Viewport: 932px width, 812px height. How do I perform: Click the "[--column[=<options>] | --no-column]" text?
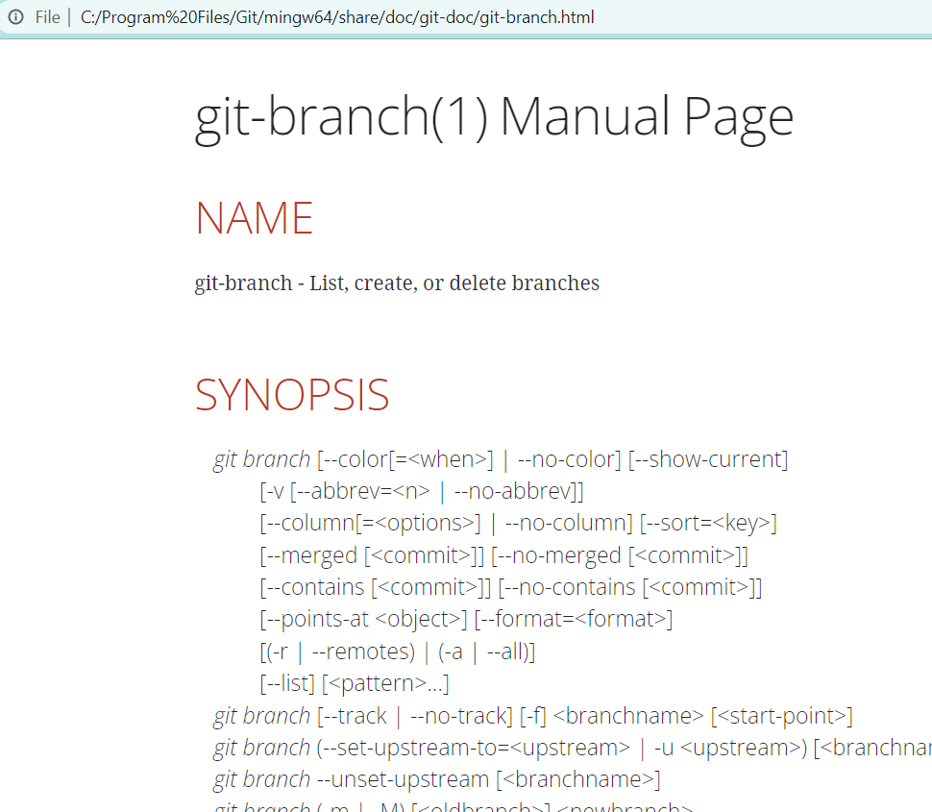[x=447, y=524]
